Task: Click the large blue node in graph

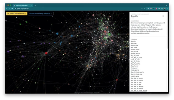Action: pos(57,34)
